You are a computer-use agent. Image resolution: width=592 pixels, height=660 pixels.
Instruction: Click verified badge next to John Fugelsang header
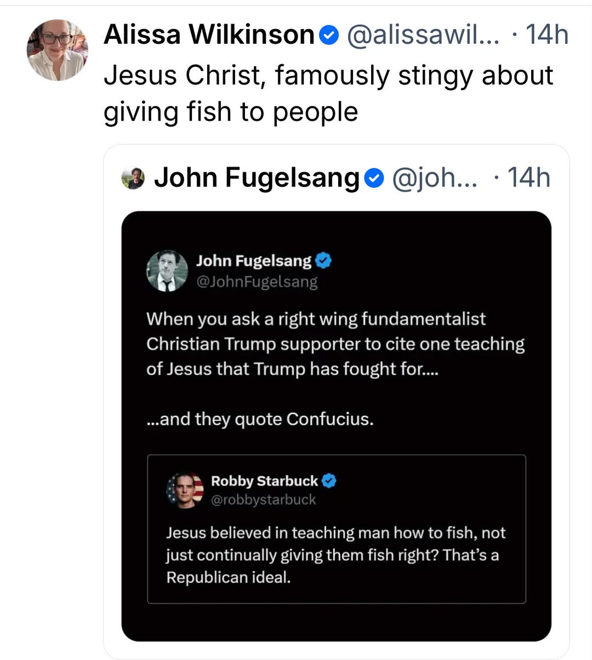click(374, 178)
